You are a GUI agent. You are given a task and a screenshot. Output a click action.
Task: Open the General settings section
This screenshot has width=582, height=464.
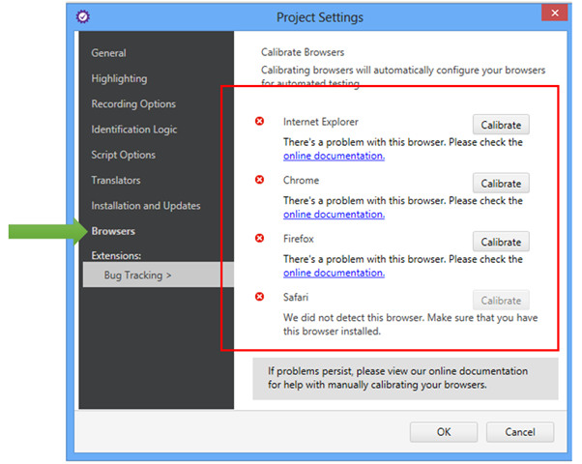108,53
